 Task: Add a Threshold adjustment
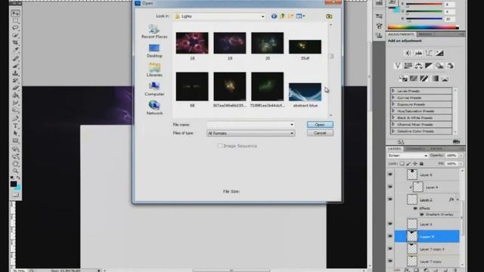click(424, 79)
